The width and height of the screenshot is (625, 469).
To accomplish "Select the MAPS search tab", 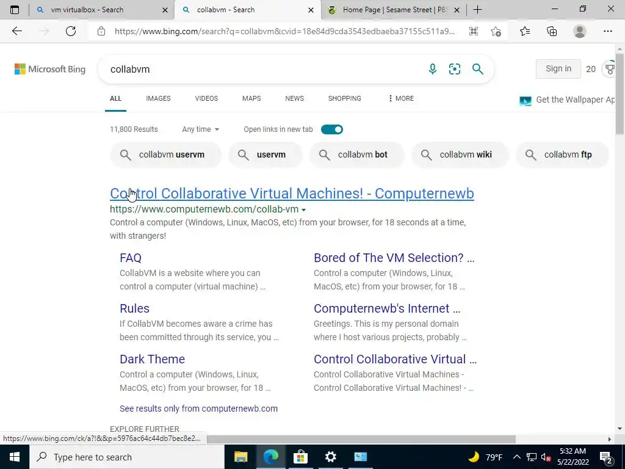I will click(251, 98).
